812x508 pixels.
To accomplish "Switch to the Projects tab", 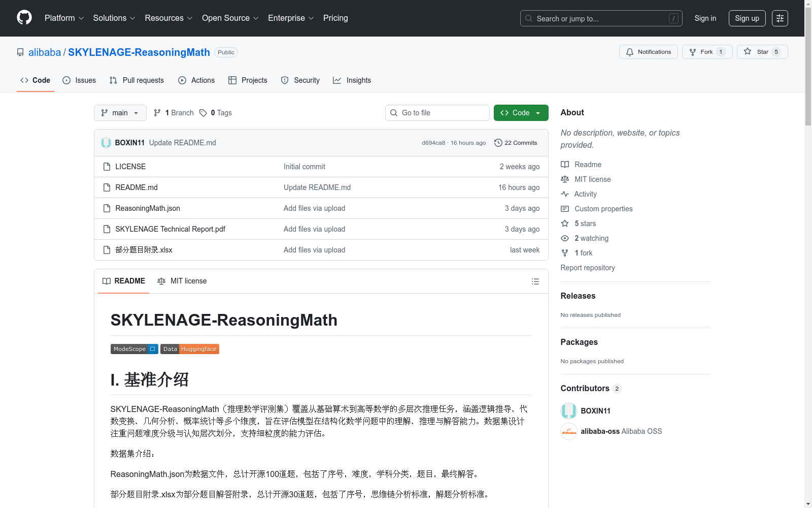I will tap(248, 80).
